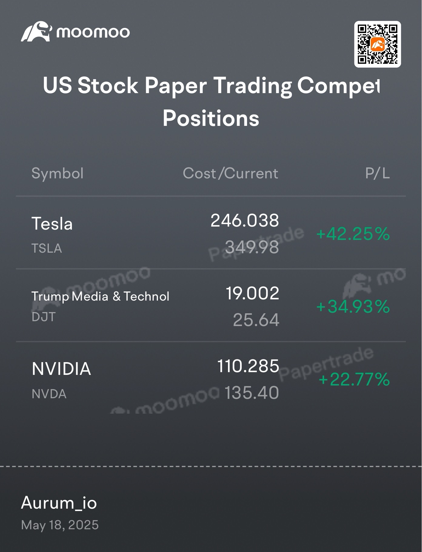Click the orange moomoo icon inside QR code
Viewport: 422px width, 552px height.
(x=377, y=44)
